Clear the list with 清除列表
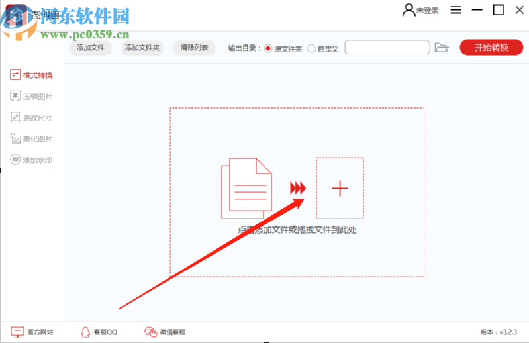529x343 pixels. 194,48
